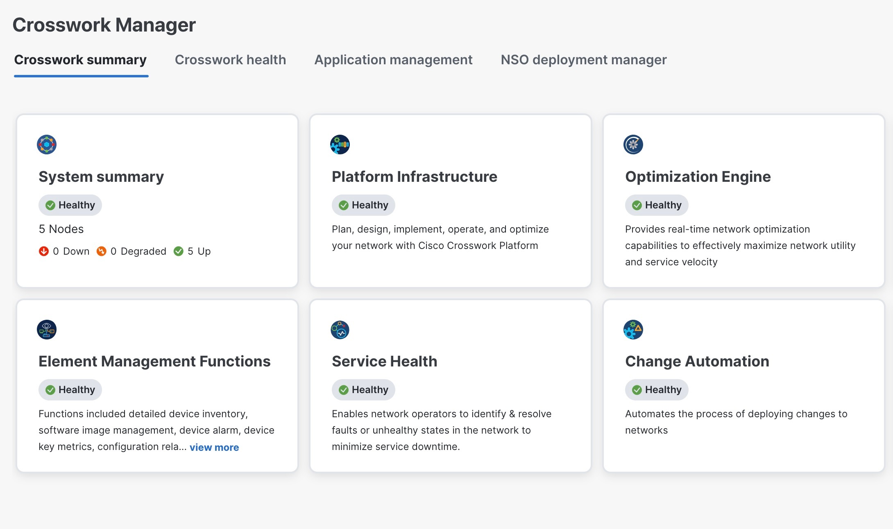Select the Service Health card
Image resolution: width=893 pixels, height=529 pixels.
(x=451, y=385)
